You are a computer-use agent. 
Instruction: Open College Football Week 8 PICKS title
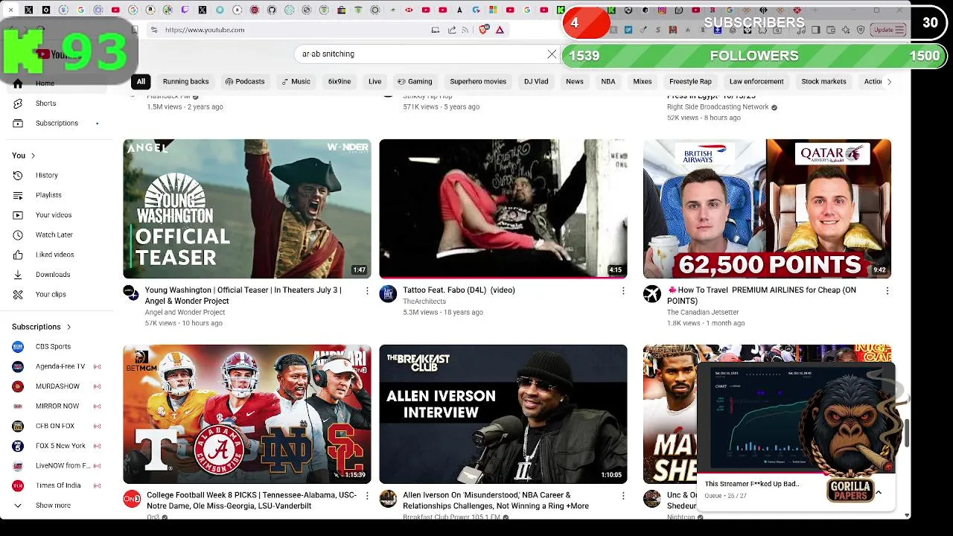pos(252,500)
